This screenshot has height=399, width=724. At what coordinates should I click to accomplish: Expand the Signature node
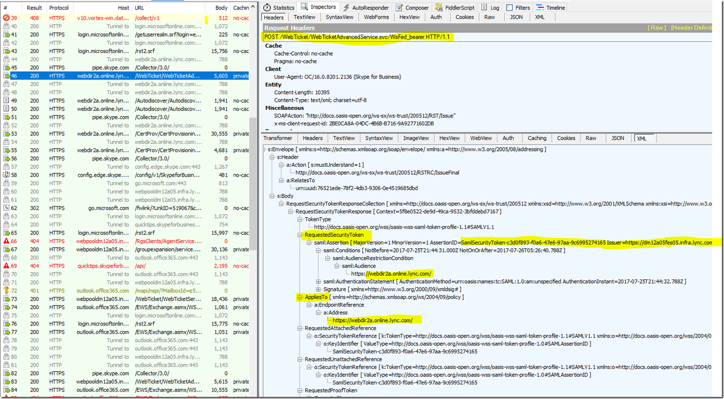click(318, 289)
